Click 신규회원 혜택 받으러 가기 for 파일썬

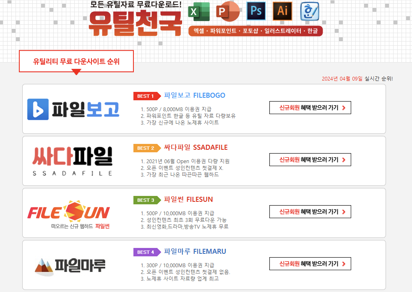click(x=310, y=212)
